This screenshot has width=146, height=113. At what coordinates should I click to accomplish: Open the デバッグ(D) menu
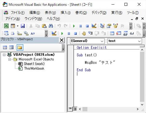point(99,13)
